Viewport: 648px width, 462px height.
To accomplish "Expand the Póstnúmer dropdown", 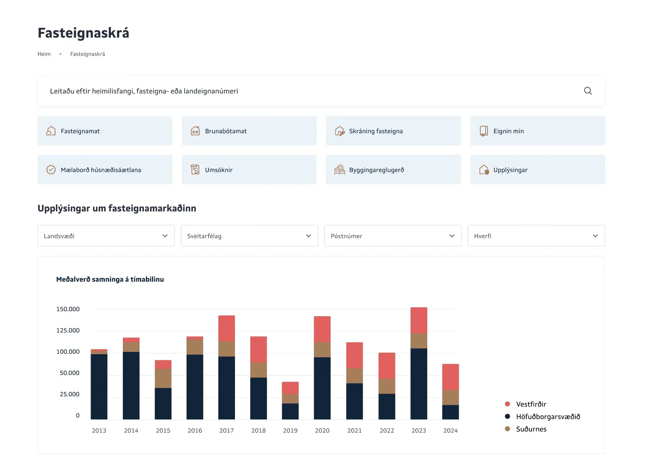I will pos(393,236).
